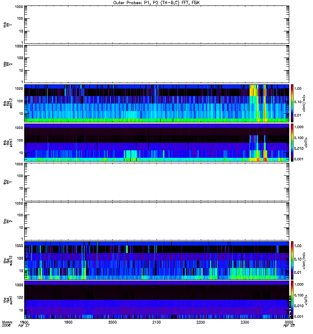Click the "0.01" tick on thb edc12 color bar

[298, 115]
